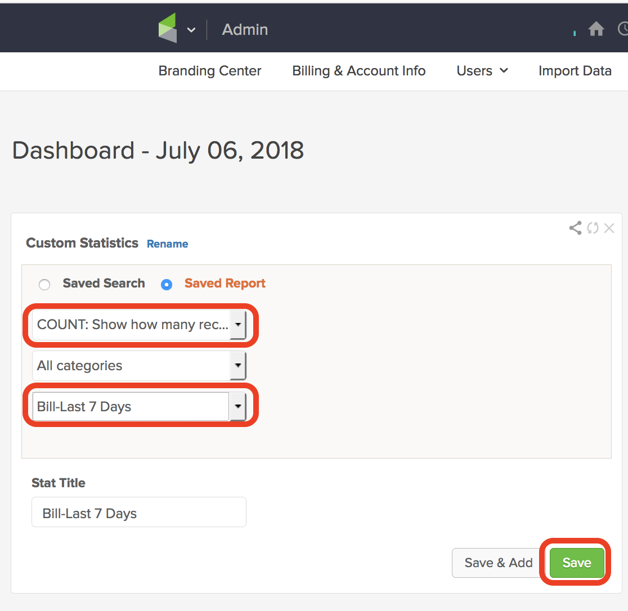Select the Saved Search radio button
Image resolution: width=628 pixels, height=611 pixels.
coord(44,285)
